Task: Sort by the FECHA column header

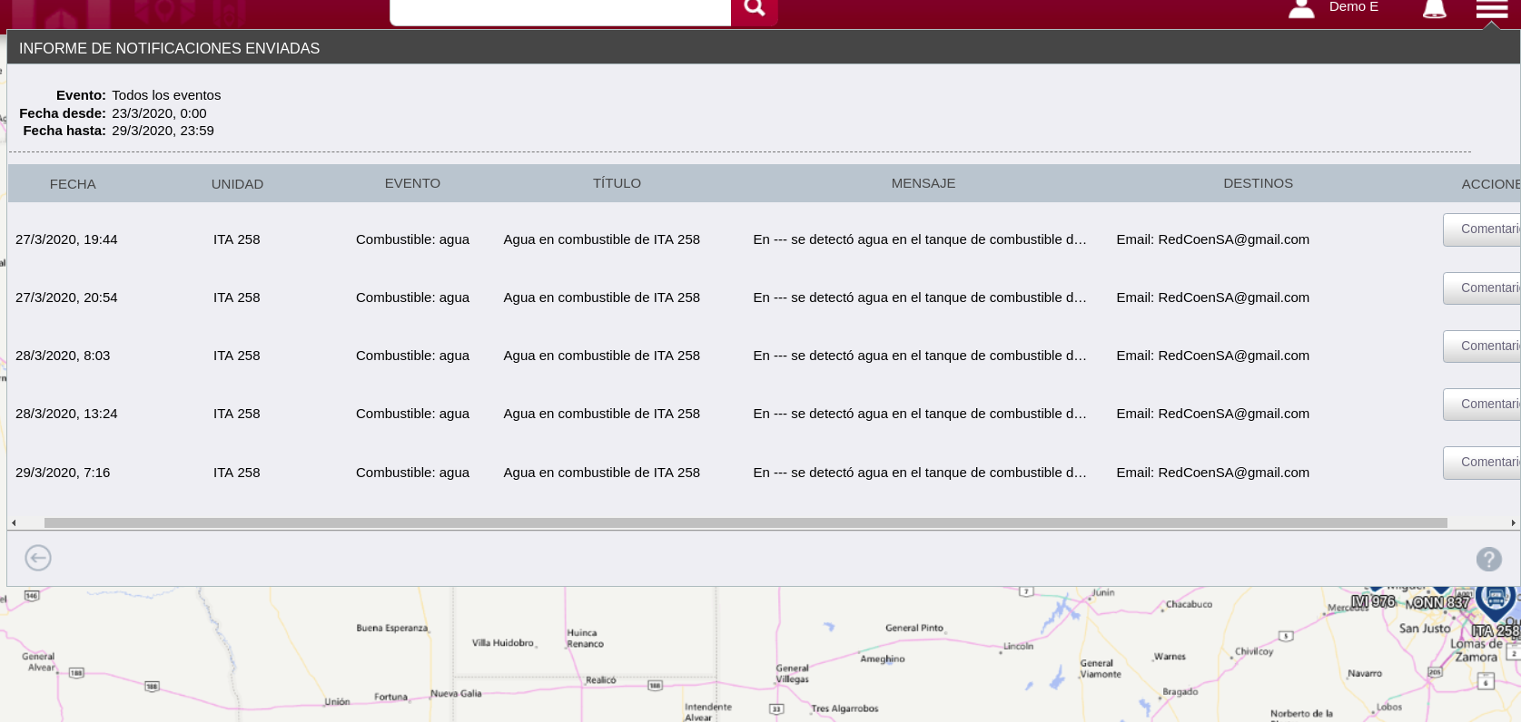Action: pyautogui.click(x=73, y=184)
